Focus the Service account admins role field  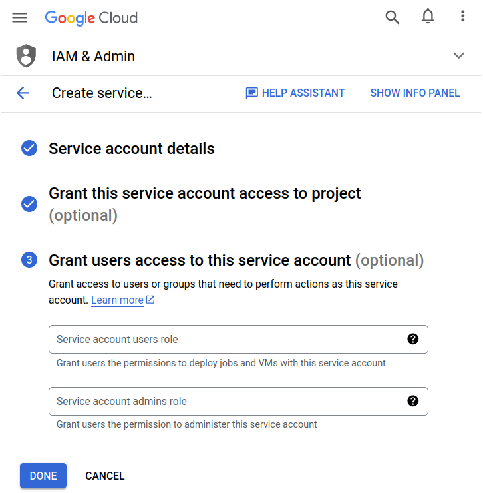226,401
